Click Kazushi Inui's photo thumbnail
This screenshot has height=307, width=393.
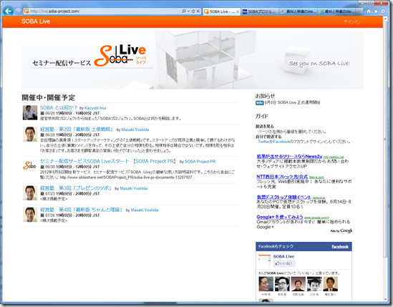[x=30, y=112]
